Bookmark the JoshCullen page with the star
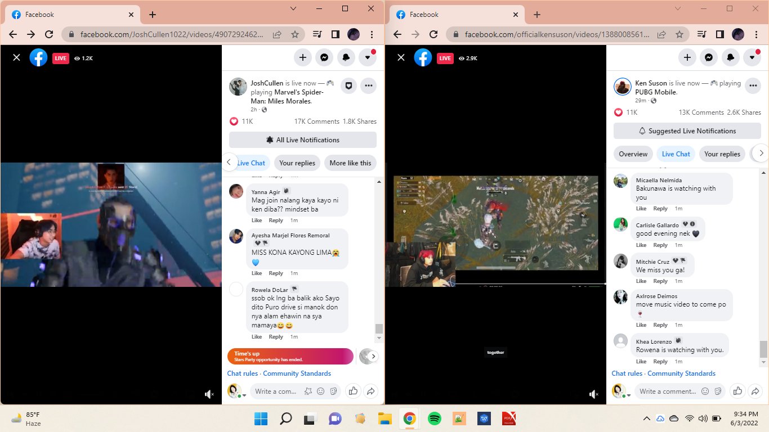769x432 pixels. [295, 34]
